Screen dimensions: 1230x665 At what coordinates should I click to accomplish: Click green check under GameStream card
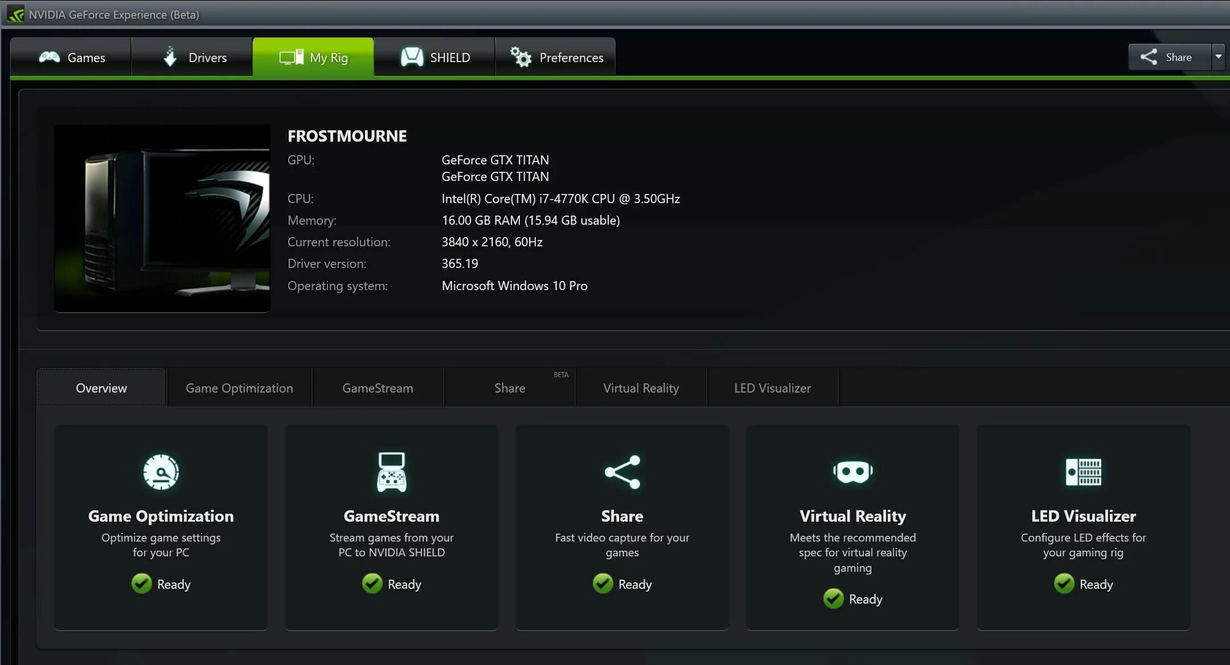tap(372, 584)
